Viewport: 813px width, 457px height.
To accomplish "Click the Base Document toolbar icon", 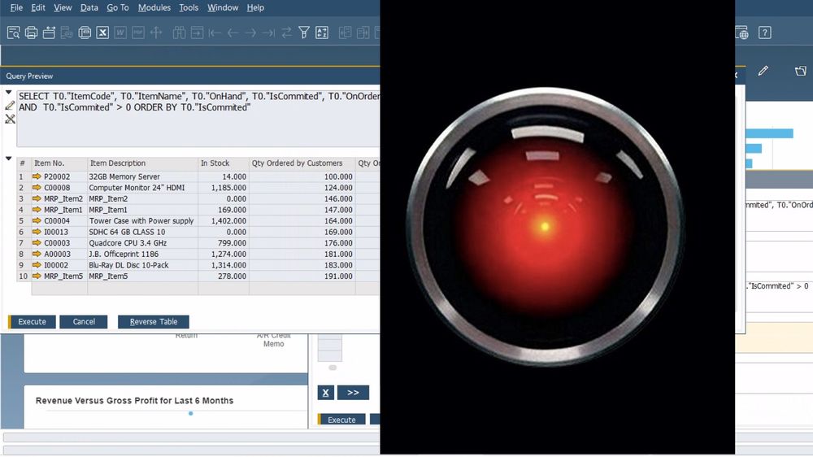I will 345,33.
